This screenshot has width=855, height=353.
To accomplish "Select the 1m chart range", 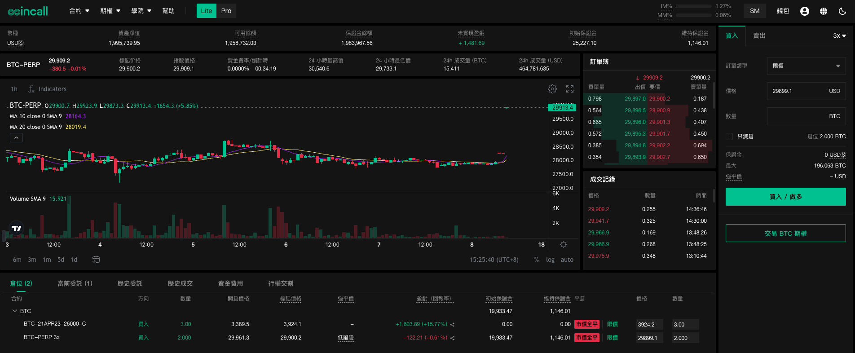I will point(47,260).
